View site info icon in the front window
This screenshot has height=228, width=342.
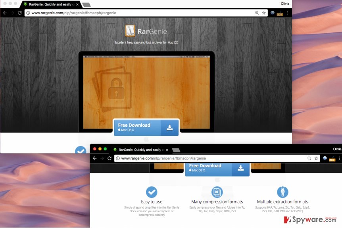click(x=118, y=158)
